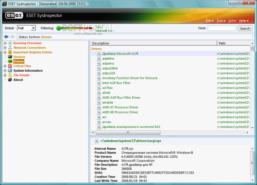Sort by the Description column header
257x185 pixels.
coord(154,43)
